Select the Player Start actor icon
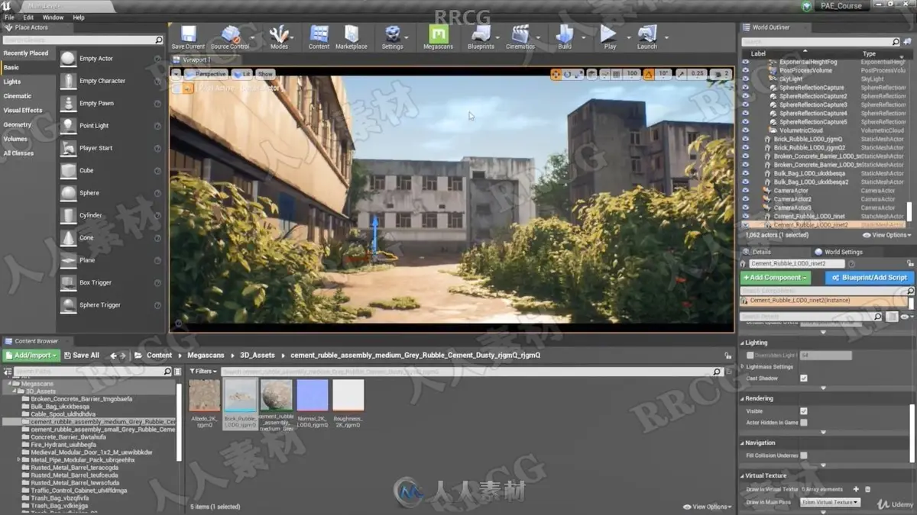This screenshot has width=917, height=515. pos(68,148)
